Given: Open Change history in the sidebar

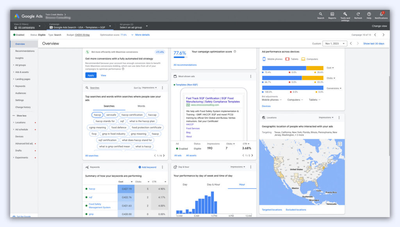Looking at the screenshot, I should point(23,107).
